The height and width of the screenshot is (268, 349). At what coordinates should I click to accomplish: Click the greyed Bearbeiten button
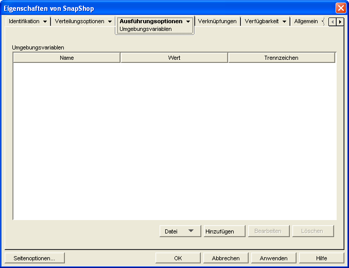point(269,231)
